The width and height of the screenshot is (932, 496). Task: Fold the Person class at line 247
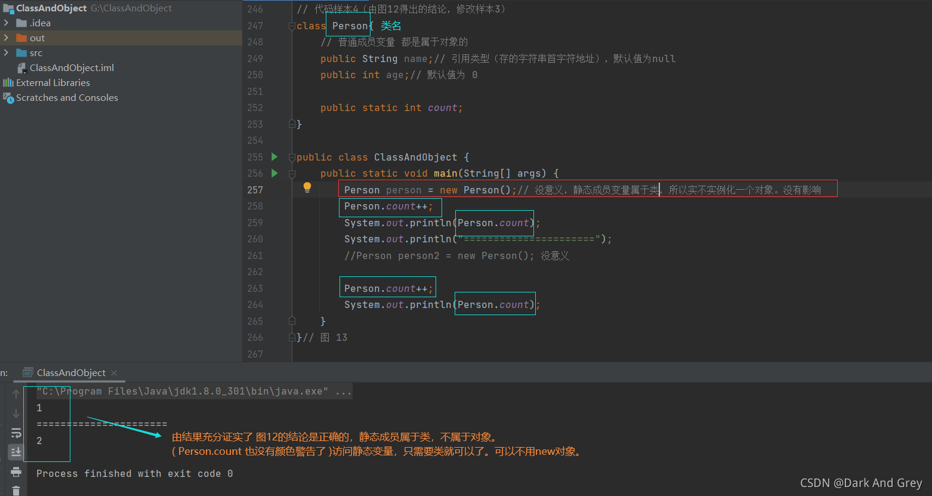pyautogui.click(x=292, y=26)
